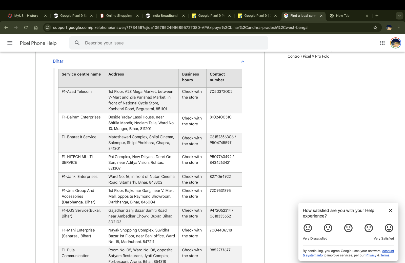The height and width of the screenshot is (263, 405).
Task: Open a new tab with the plus button
Action: tap(377, 16)
